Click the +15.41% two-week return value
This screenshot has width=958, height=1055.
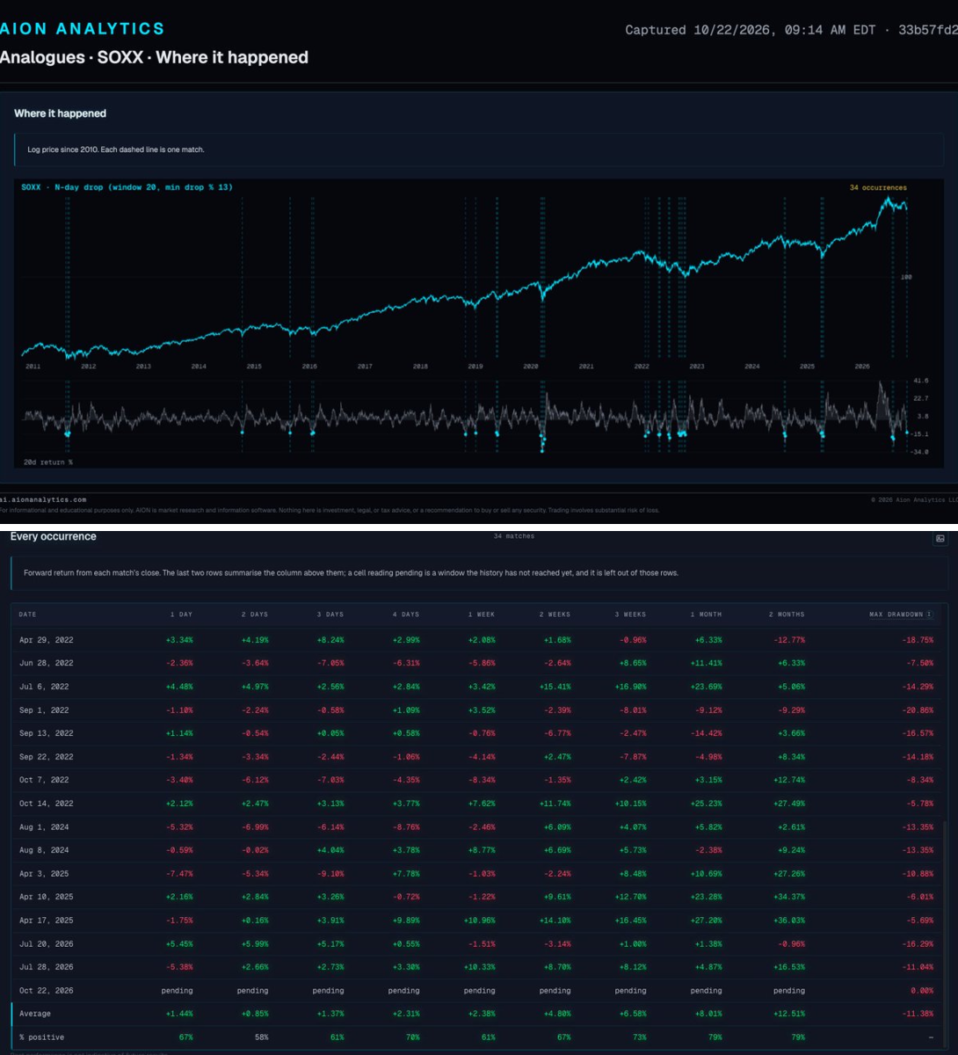[555, 687]
